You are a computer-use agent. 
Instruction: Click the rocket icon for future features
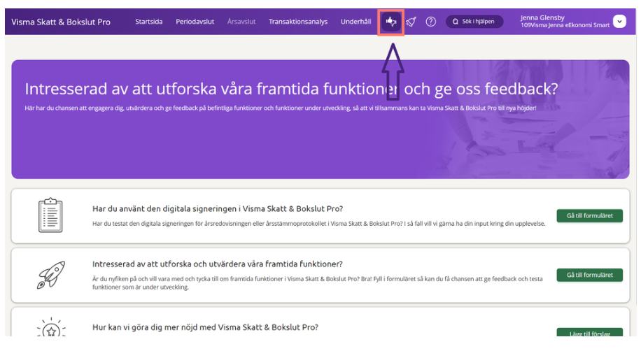click(x=50, y=275)
